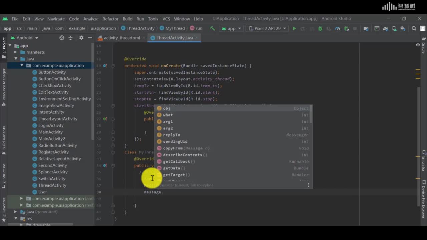The image size is (427, 240).
Task: Click the MyThread breadcrumb
Action: (172, 28)
